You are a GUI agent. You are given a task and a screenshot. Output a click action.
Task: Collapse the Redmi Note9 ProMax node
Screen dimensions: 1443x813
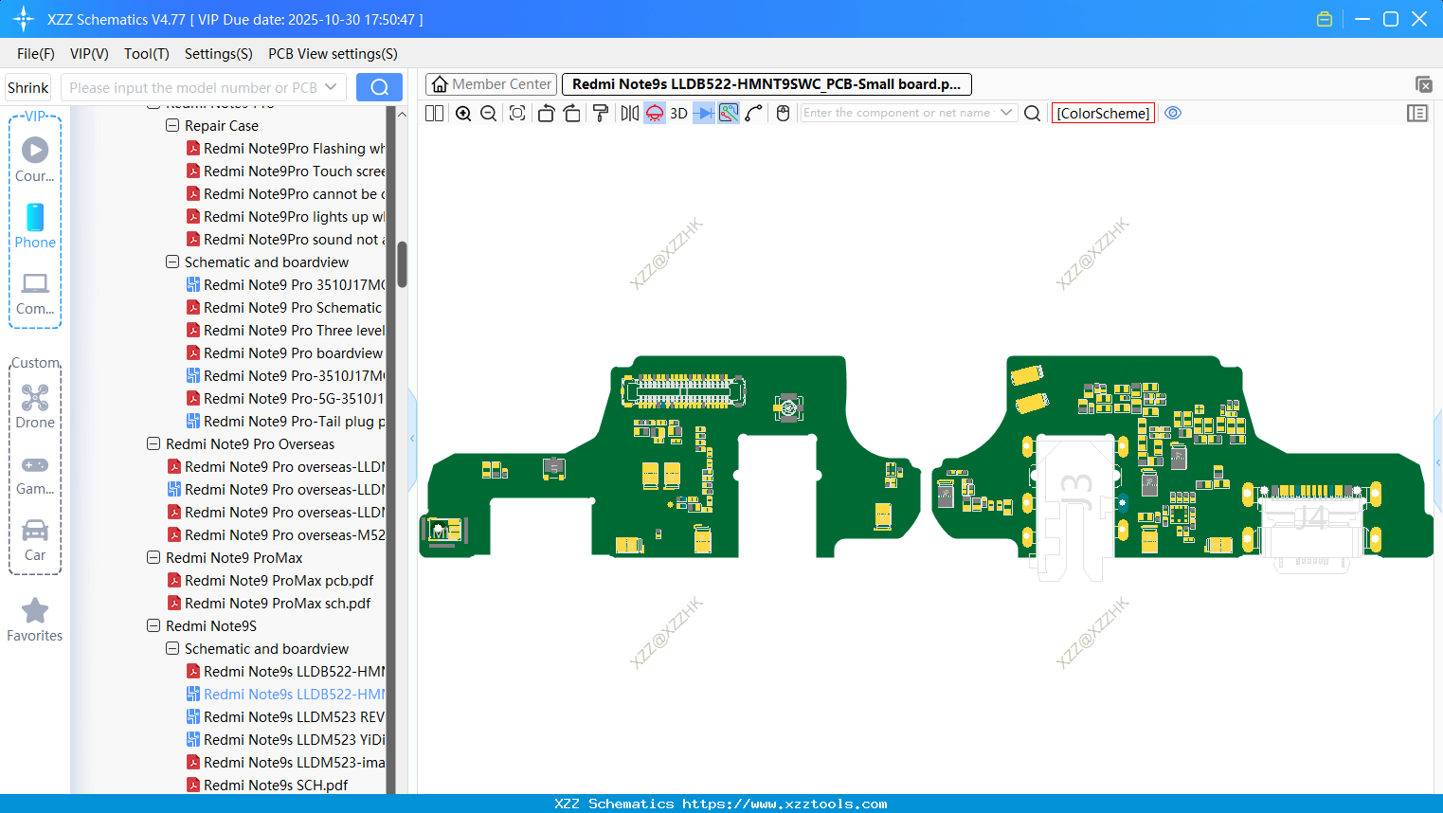point(153,557)
